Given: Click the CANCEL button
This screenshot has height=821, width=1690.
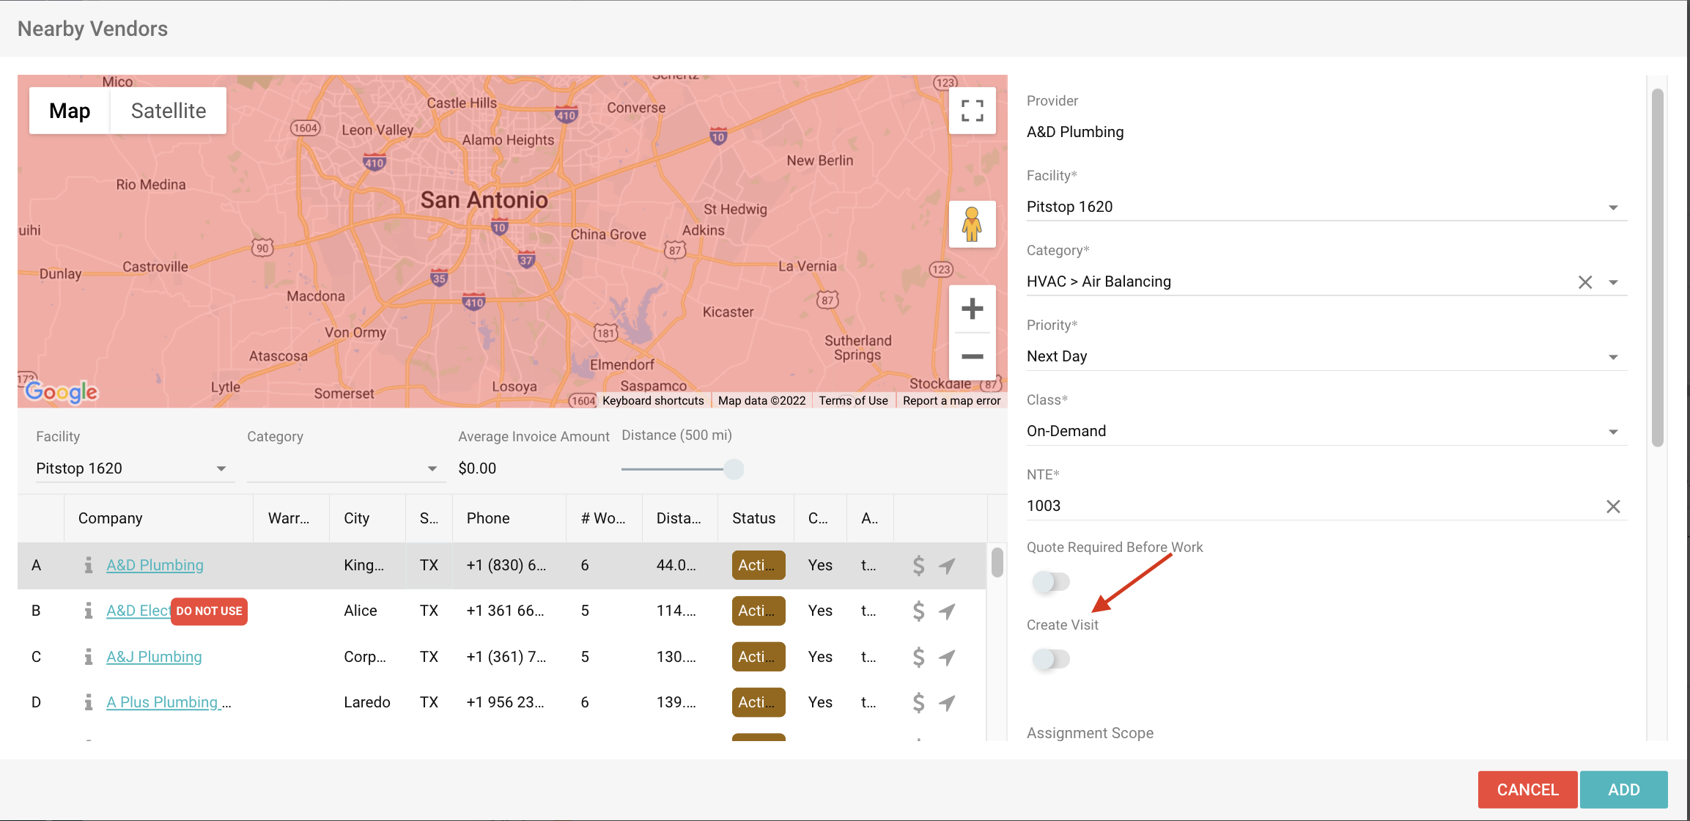Looking at the screenshot, I should tap(1527, 789).
